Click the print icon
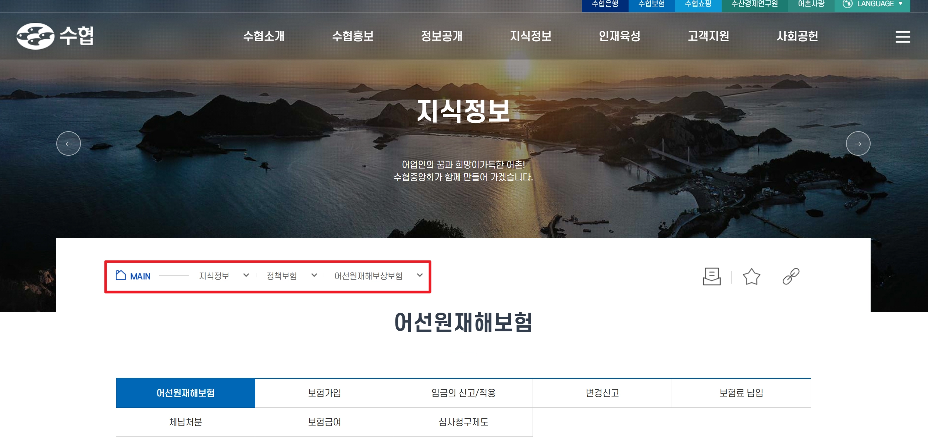The image size is (928, 446). (x=712, y=277)
